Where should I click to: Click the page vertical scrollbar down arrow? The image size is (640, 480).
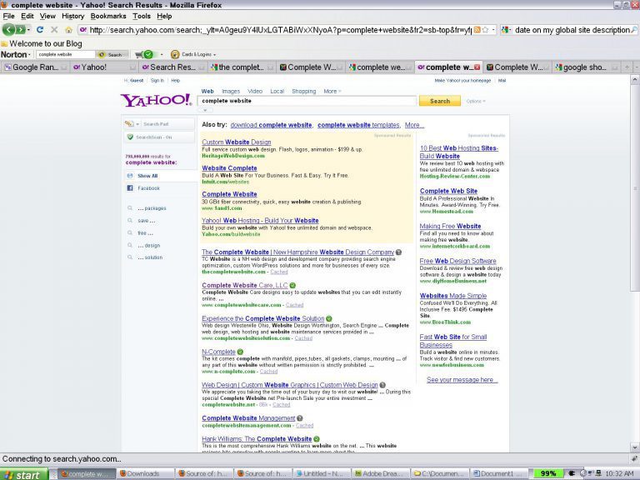pos(635,447)
